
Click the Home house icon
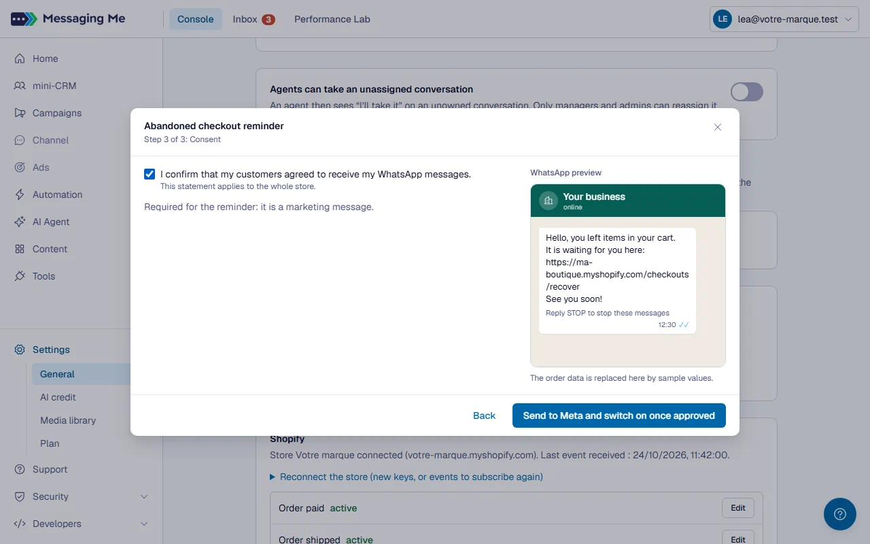point(20,58)
